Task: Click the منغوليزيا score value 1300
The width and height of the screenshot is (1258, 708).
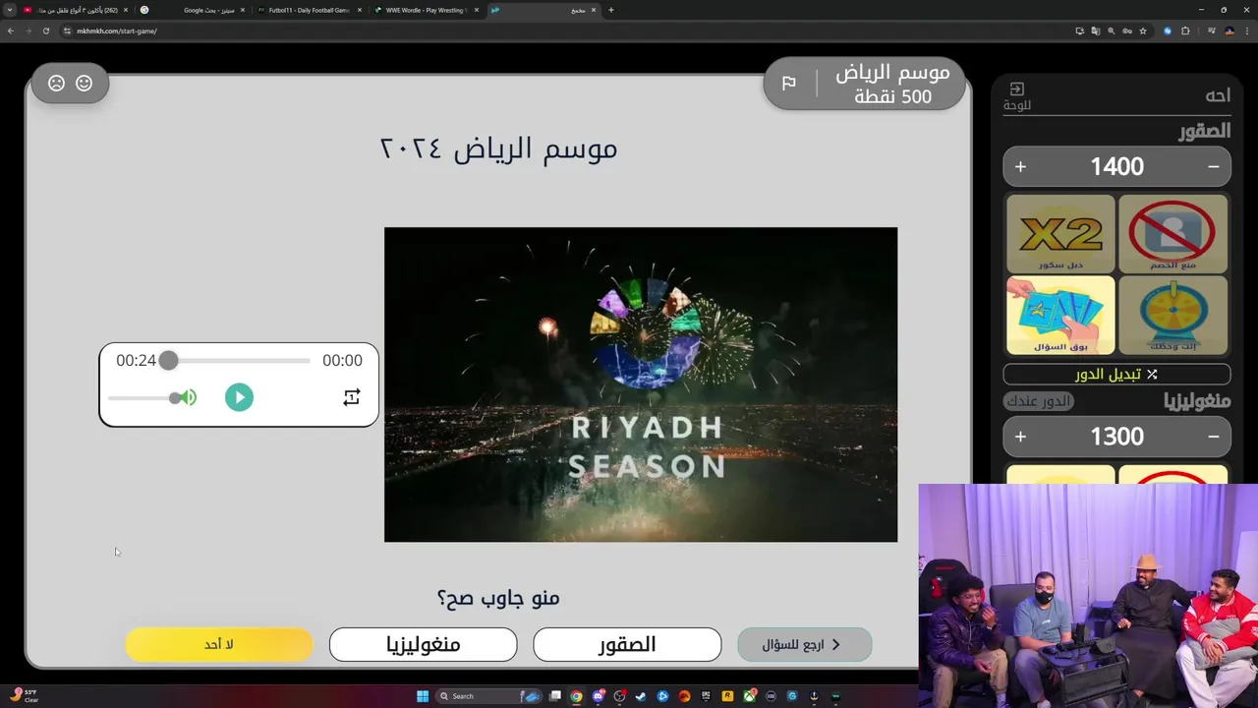Action: [1117, 437]
